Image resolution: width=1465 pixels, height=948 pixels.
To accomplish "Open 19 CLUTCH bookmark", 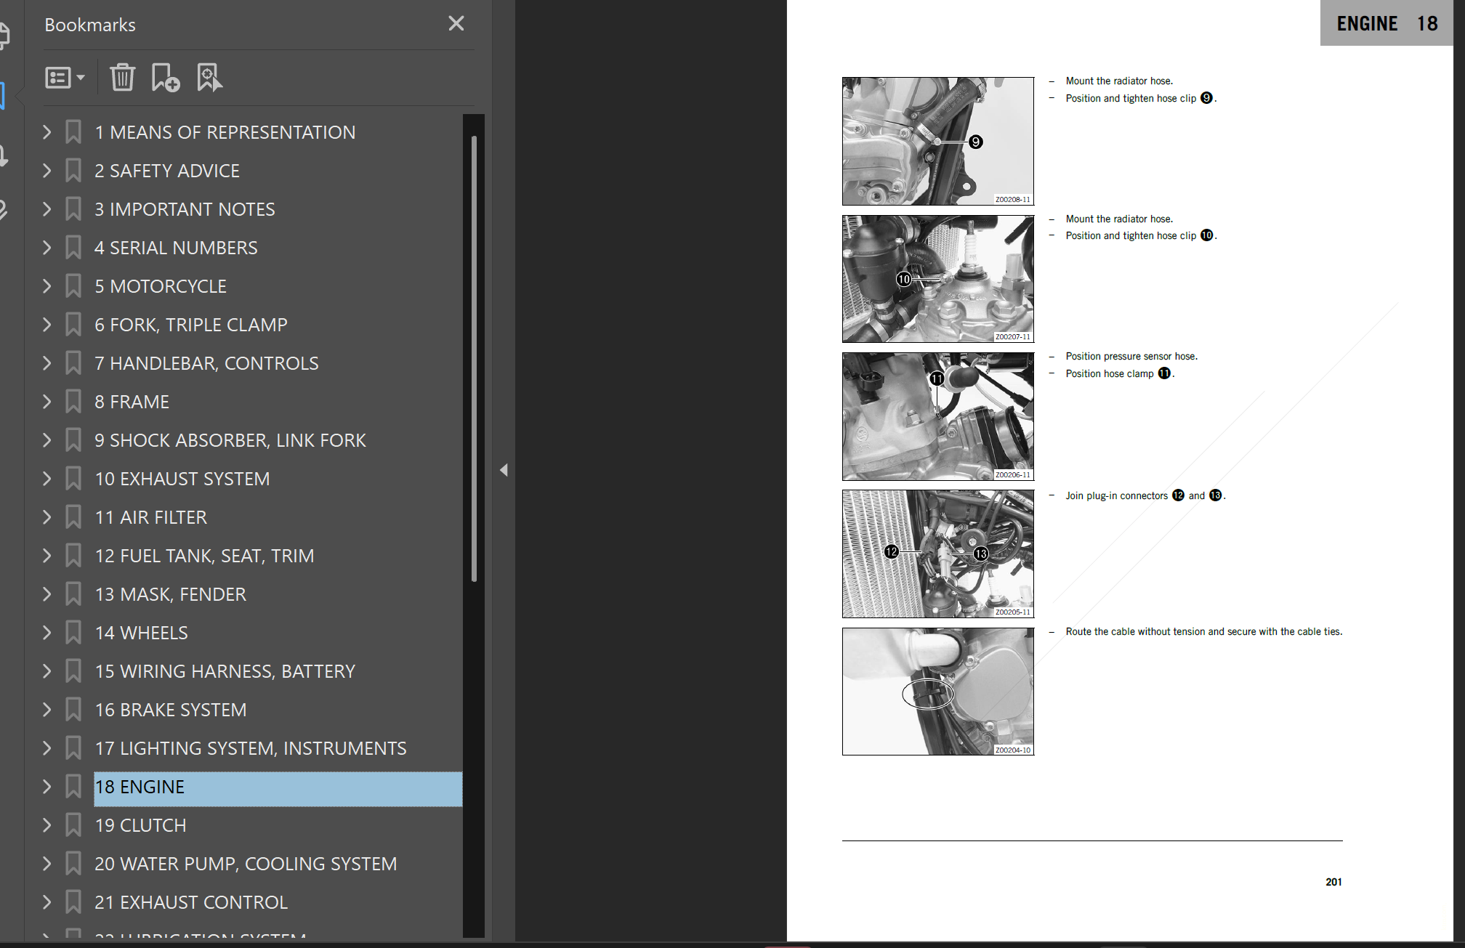I will point(140,825).
